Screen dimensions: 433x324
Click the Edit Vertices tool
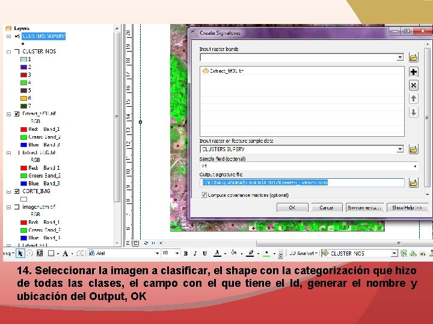[80, 253]
